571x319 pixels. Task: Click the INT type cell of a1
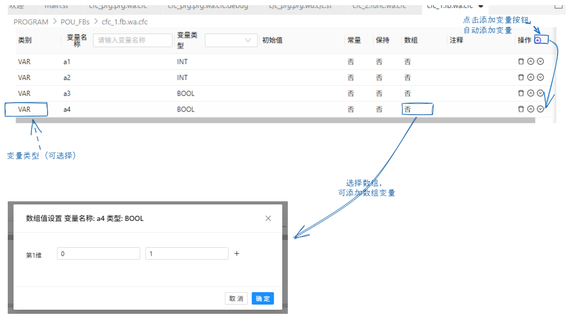[x=182, y=61]
